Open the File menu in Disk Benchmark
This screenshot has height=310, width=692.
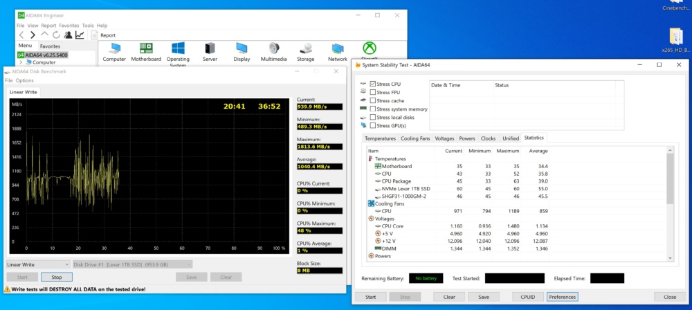pyautogui.click(x=8, y=80)
